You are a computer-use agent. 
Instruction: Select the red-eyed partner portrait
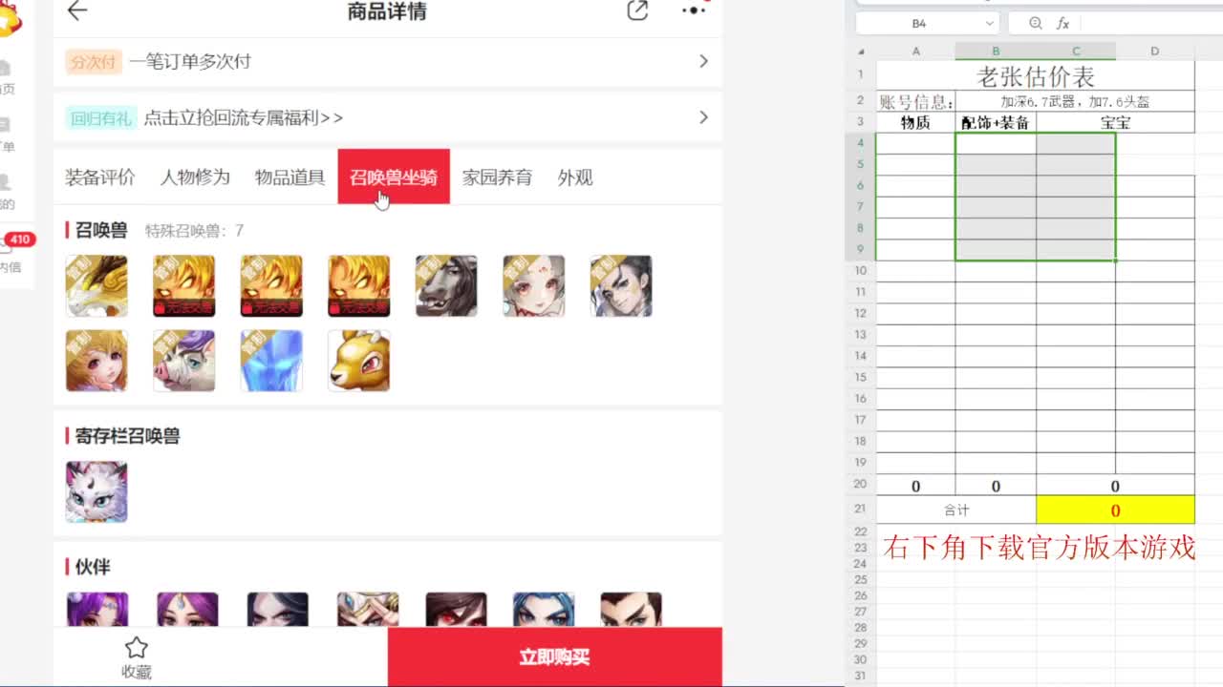456,610
